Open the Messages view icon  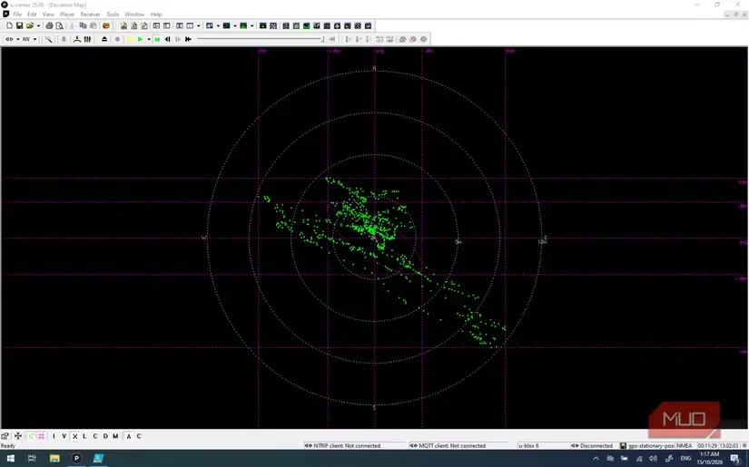click(x=156, y=25)
